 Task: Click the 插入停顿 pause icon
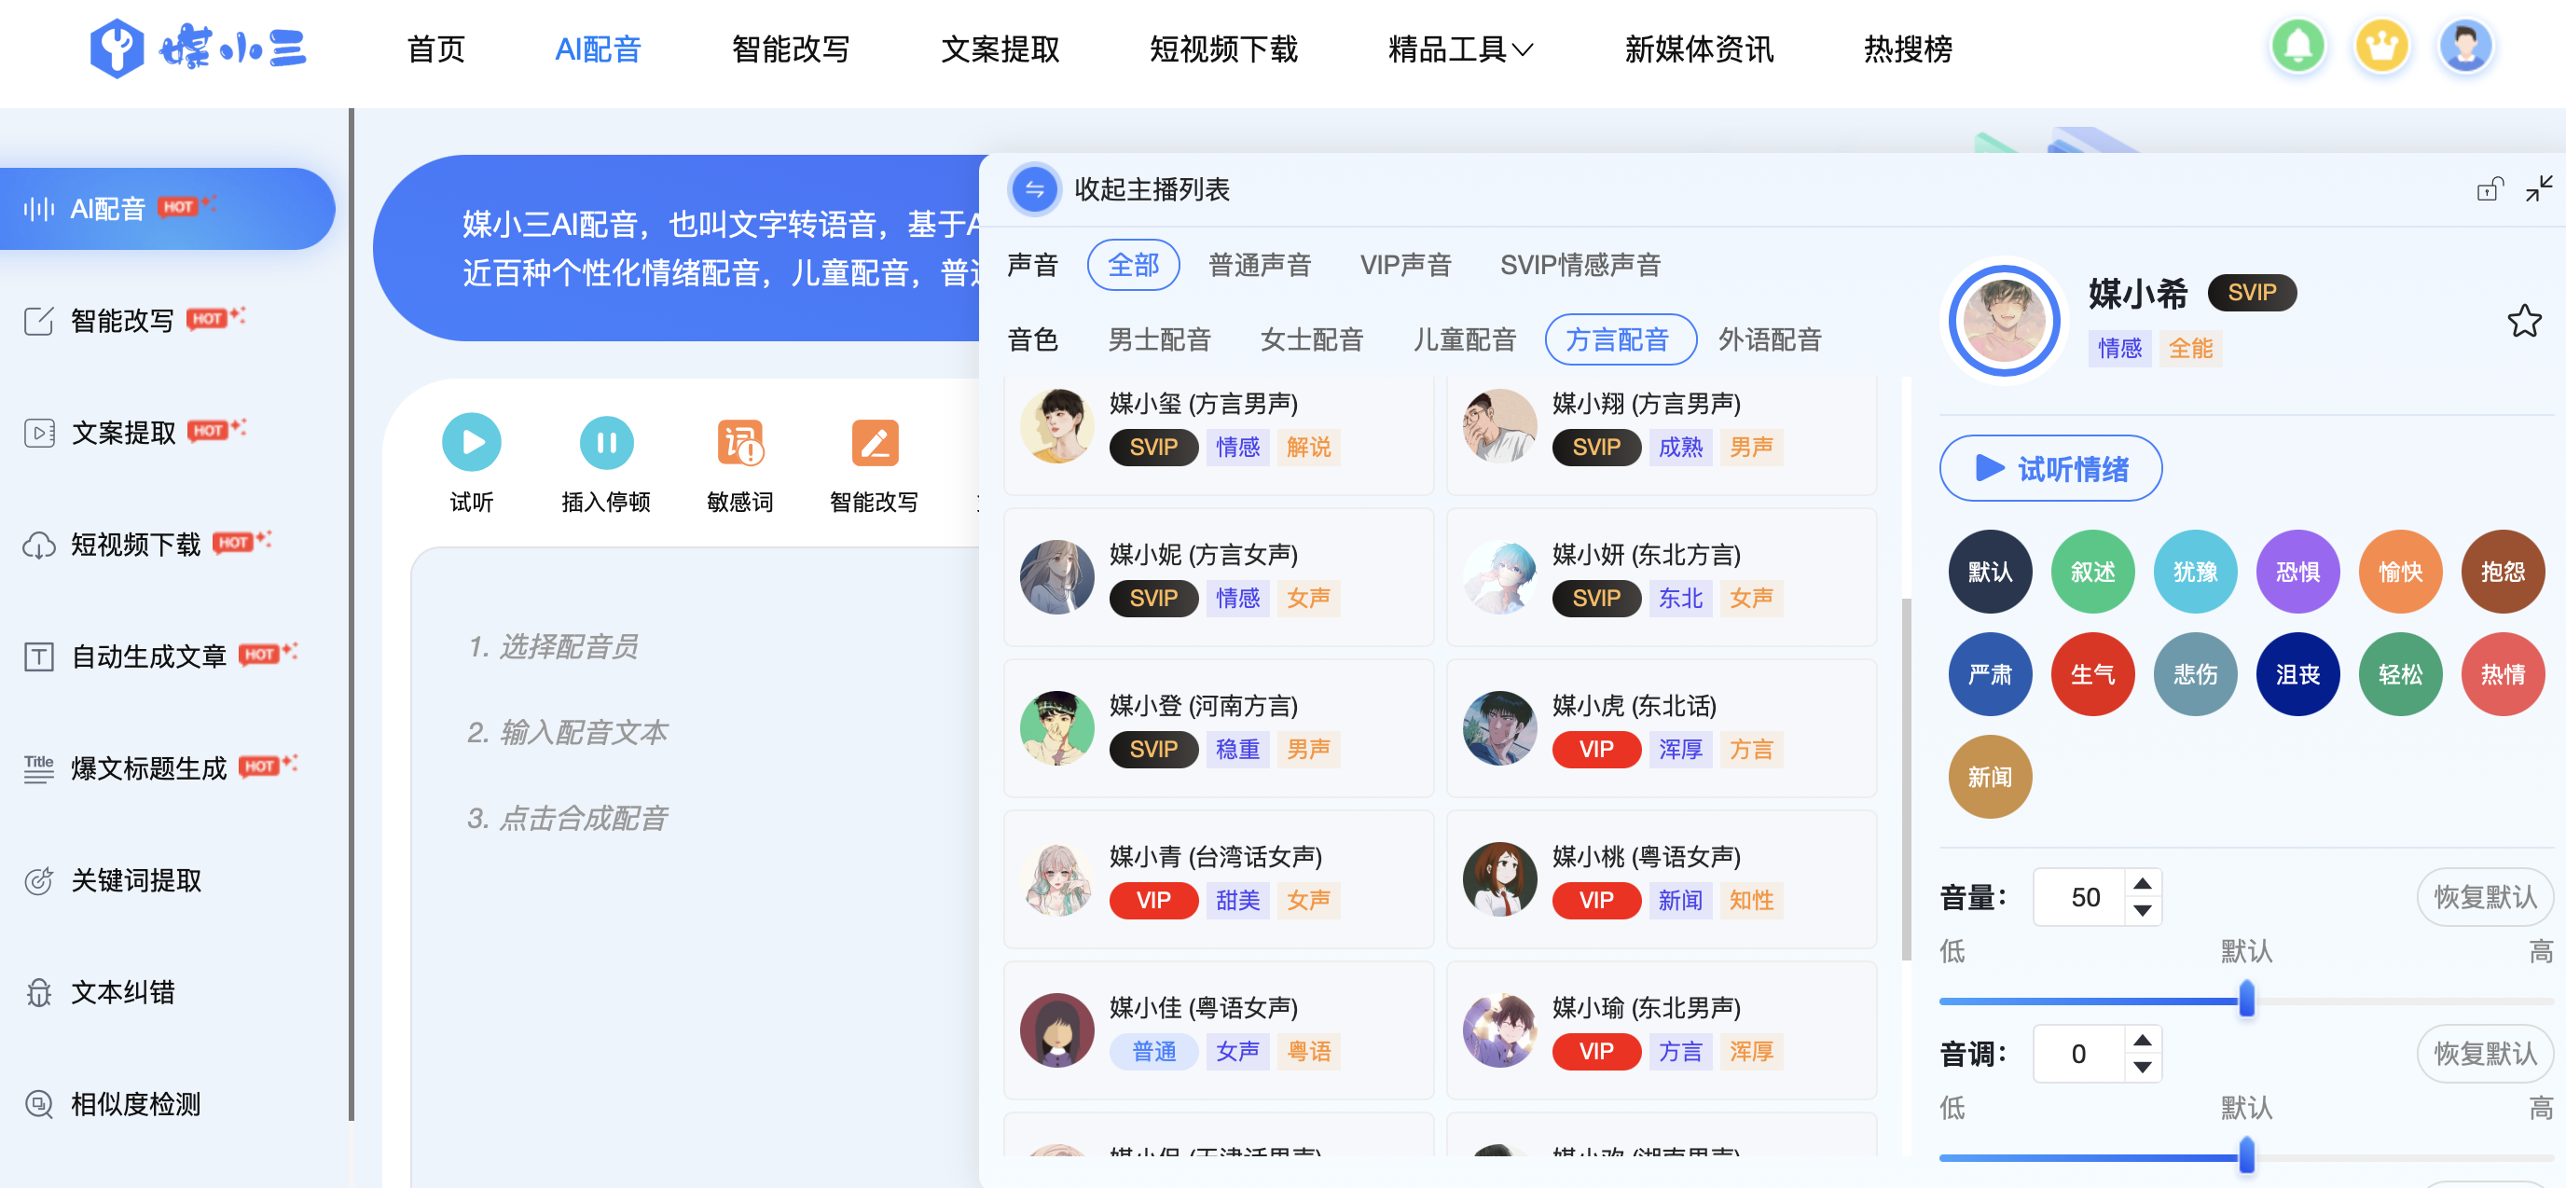pyautogui.click(x=606, y=442)
